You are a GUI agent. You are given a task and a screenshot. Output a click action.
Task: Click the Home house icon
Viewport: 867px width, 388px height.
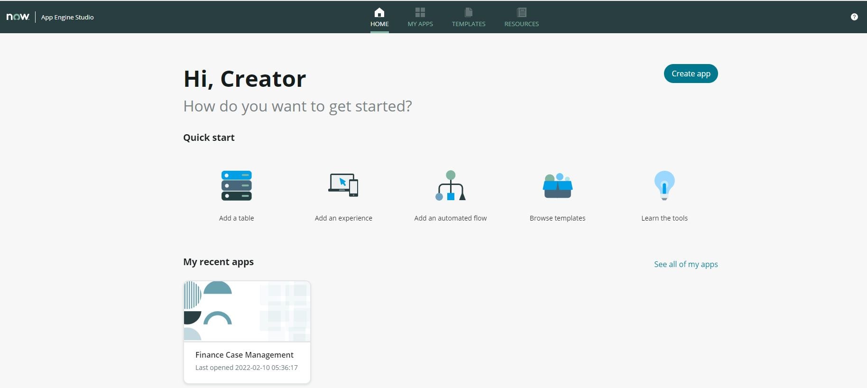379,12
